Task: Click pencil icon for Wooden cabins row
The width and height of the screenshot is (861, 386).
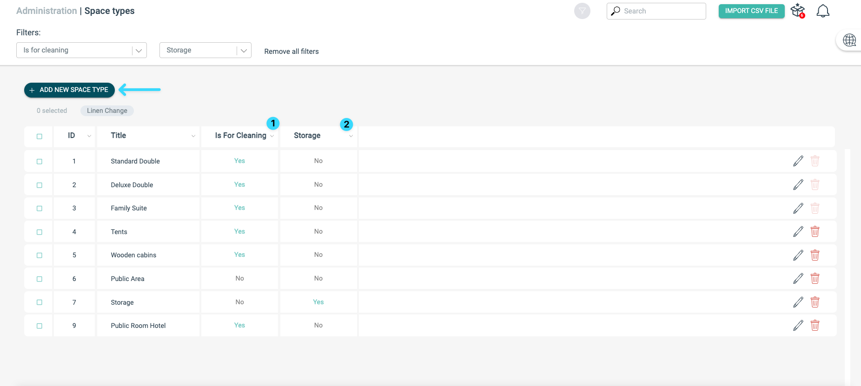Action: click(798, 255)
